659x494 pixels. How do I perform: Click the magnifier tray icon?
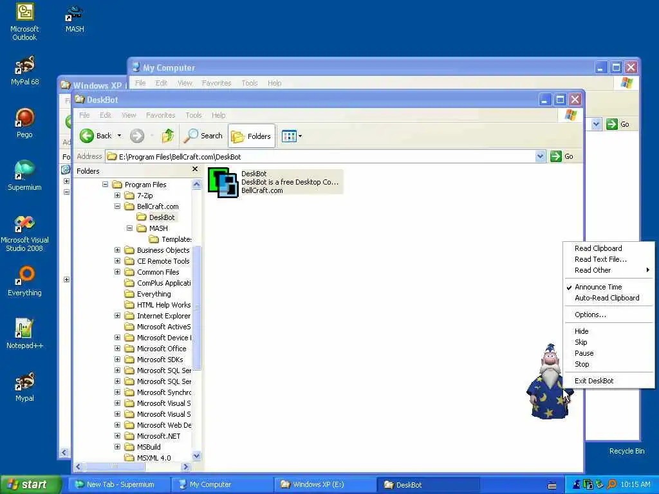tap(611, 485)
